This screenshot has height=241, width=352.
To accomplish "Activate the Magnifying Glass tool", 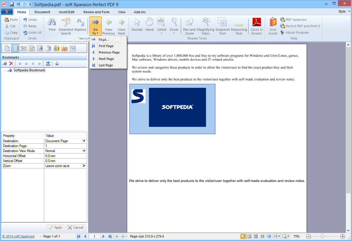I will click(205, 26).
